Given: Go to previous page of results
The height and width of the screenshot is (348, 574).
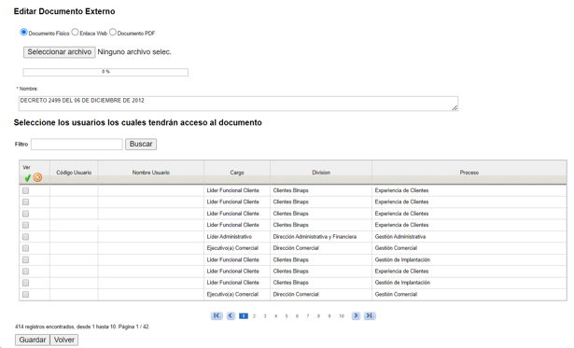Looking at the screenshot, I should pyautogui.click(x=231, y=315).
